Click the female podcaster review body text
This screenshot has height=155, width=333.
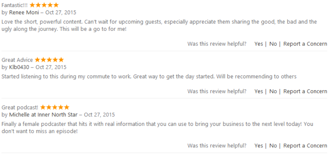(x=157, y=124)
